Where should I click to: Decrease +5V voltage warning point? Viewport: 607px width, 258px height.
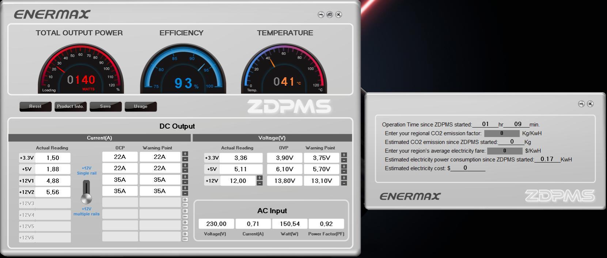[344, 172]
